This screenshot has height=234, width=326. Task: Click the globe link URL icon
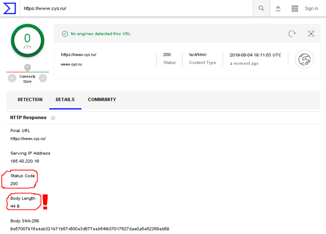pos(304,60)
